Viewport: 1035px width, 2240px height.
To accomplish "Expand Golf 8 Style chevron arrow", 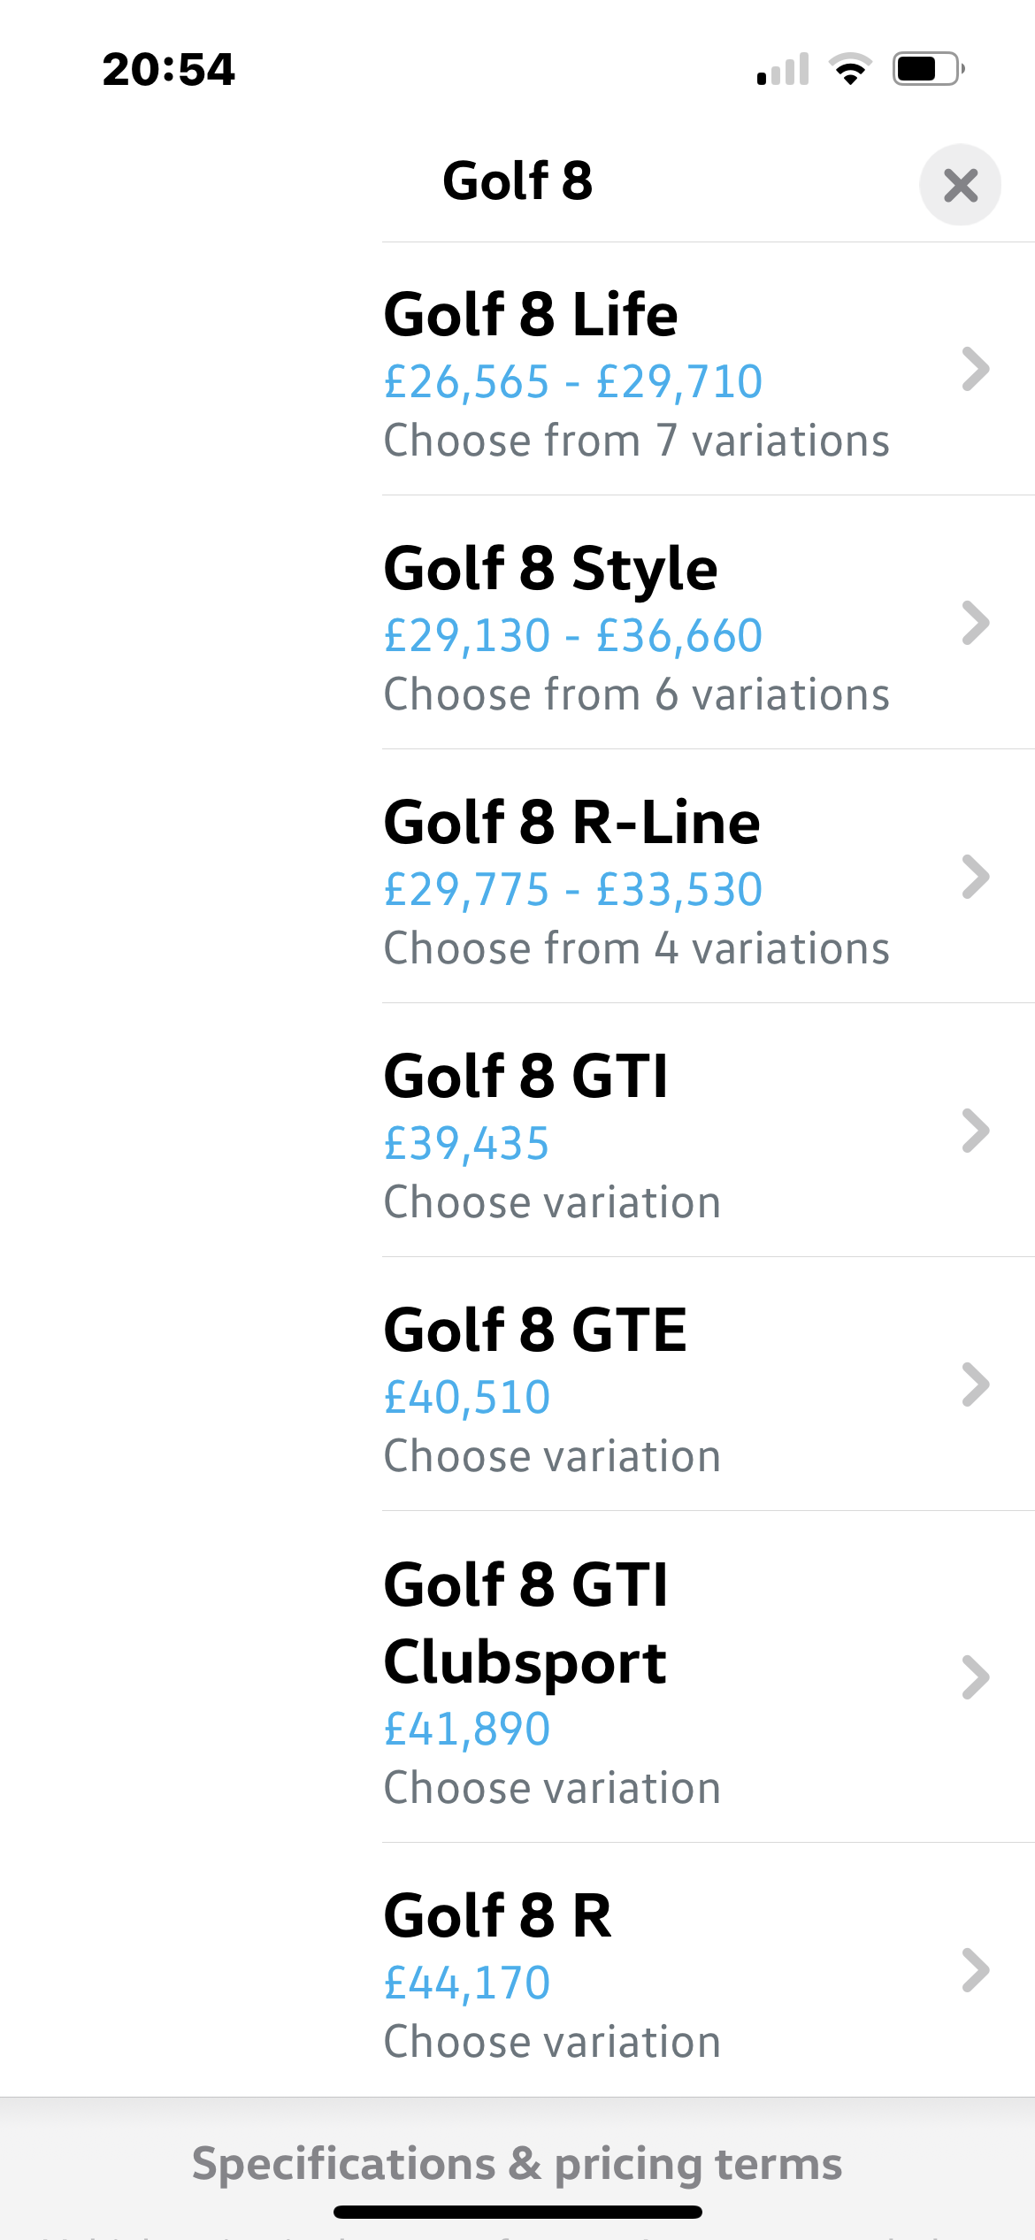I will click(x=975, y=623).
